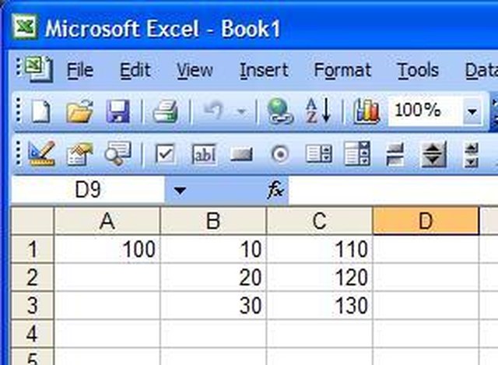Open an existing file with folder icon
Viewport: 498px width, 365px height.
[x=79, y=111]
